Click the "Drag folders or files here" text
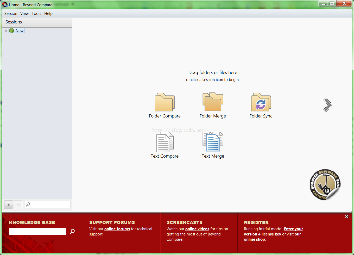This screenshot has width=354, height=255. click(213, 72)
